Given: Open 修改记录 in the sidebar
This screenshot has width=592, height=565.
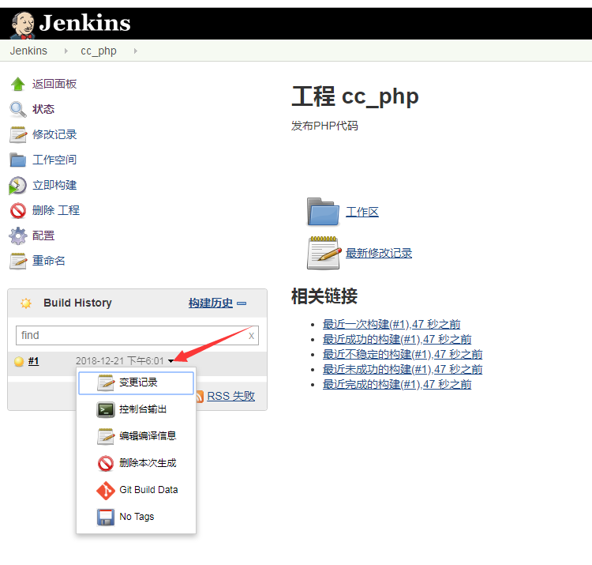Looking at the screenshot, I should point(54,134).
